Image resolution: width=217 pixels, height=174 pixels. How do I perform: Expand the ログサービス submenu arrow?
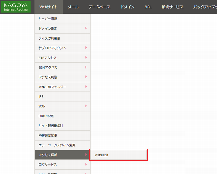pyautogui.click(x=86, y=164)
